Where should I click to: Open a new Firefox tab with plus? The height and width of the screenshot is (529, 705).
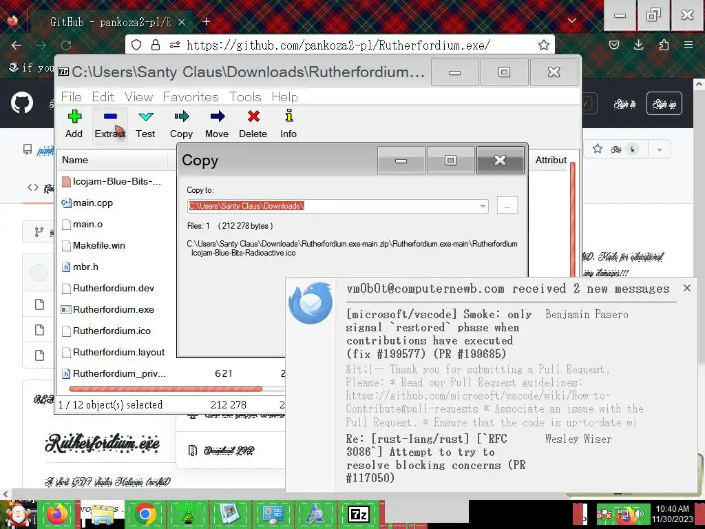(207, 21)
